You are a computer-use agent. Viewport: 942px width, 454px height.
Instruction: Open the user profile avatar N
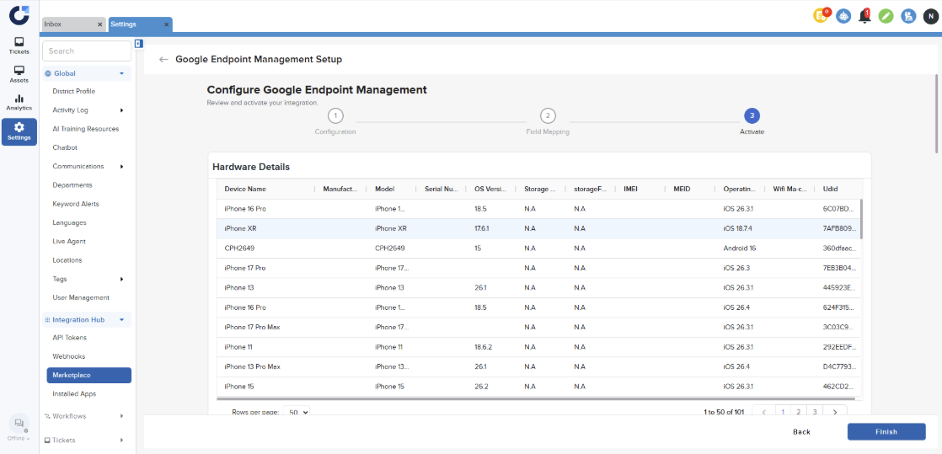930,16
